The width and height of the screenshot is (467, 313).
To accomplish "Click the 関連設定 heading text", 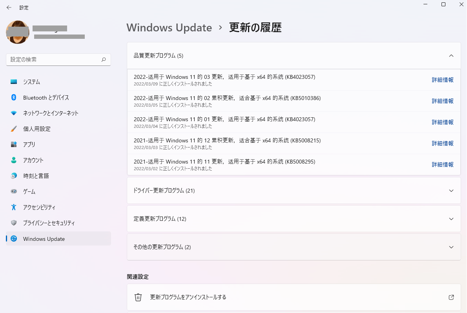I will click(138, 277).
